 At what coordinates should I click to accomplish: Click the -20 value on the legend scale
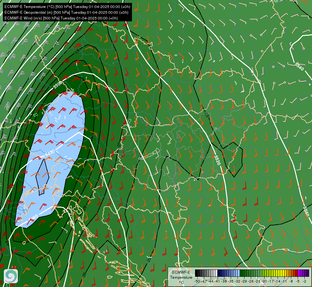coord(264,281)
